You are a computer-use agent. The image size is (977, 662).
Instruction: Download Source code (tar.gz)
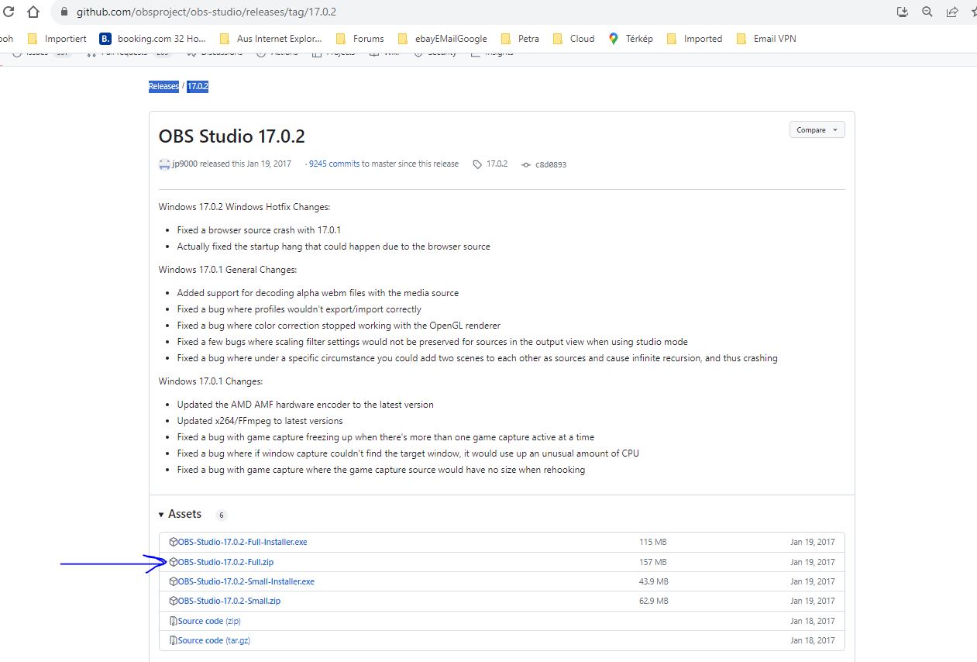point(214,640)
